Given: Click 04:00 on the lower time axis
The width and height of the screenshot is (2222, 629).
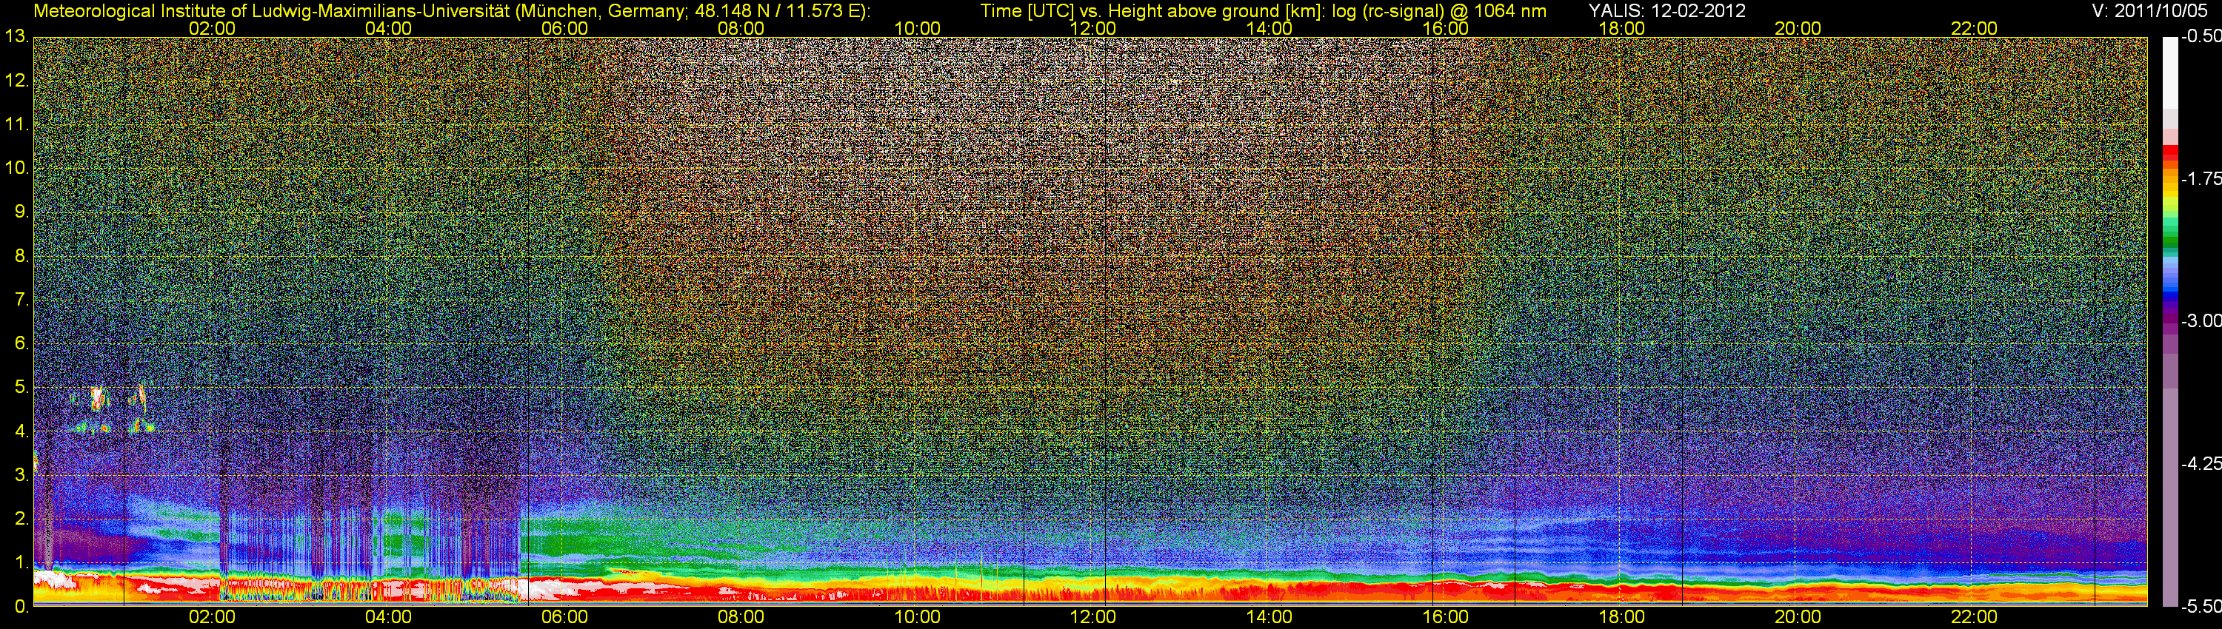Looking at the screenshot, I should click(388, 617).
